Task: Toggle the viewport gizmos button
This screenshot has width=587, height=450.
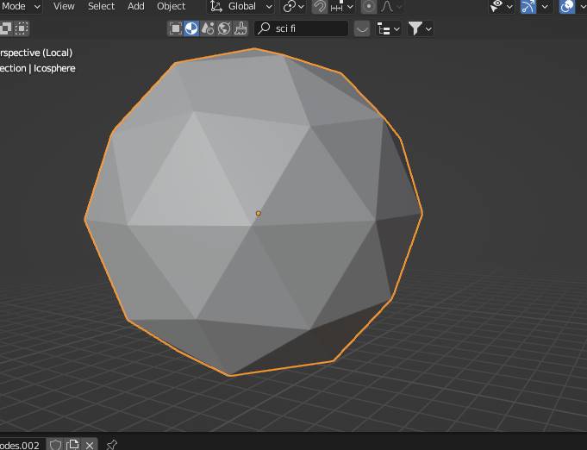Action: tap(528, 6)
